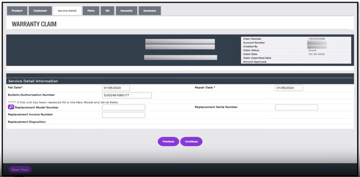Go to the Summary tab
Viewport: 360px width, 177px height.
pos(150,11)
